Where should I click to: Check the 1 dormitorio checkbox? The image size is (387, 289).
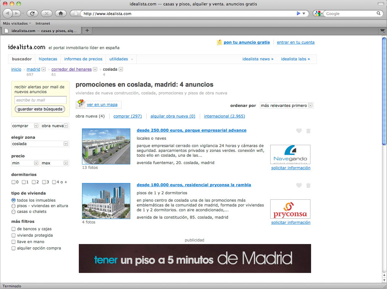pos(24,182)
